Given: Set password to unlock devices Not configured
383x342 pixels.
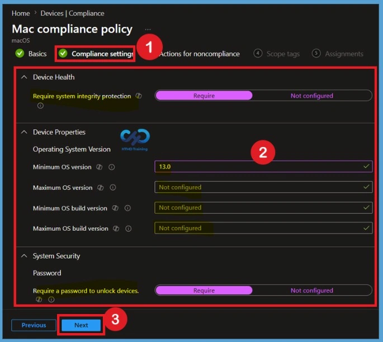Looking at the screenshot, I should [x=311, y=290].
